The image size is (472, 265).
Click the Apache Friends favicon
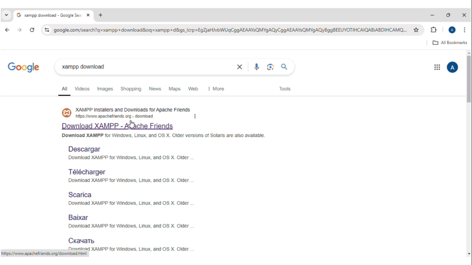pos(66,113)
